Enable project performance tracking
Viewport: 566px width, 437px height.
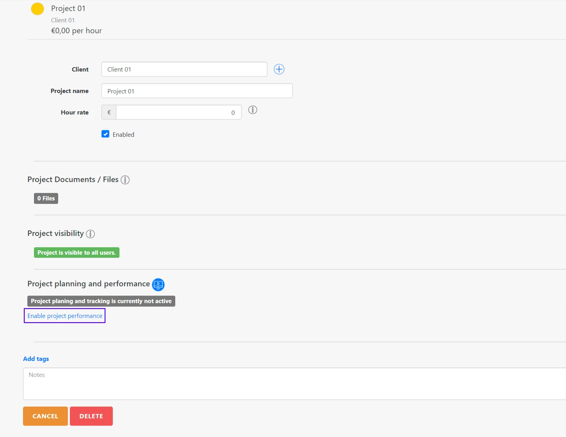(64, 316)
